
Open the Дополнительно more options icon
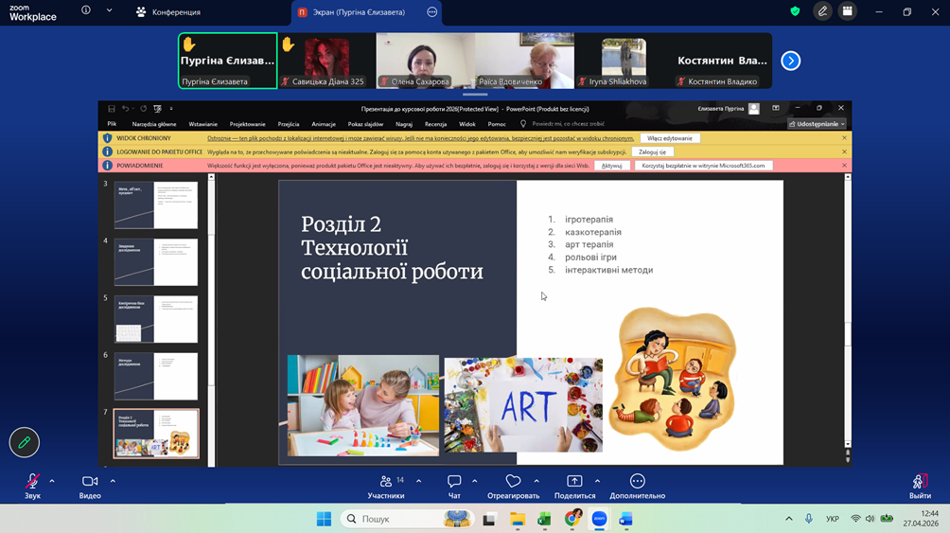click(637, 482)
